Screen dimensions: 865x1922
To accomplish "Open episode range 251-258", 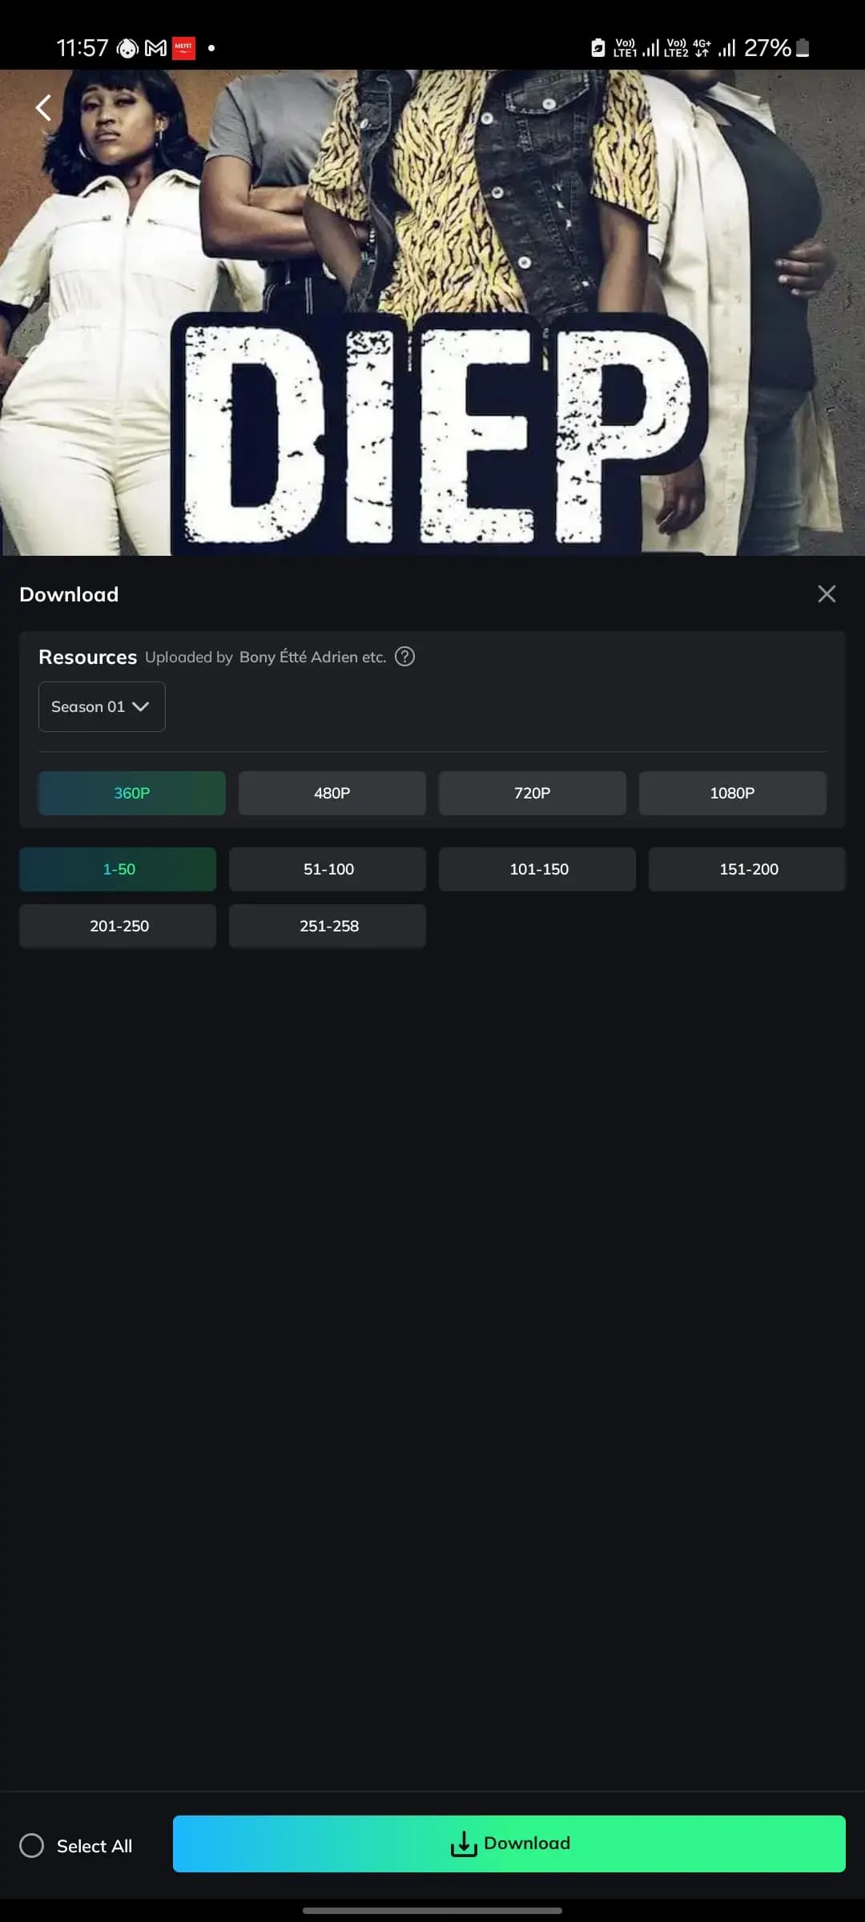I will [x=328, y=926].
